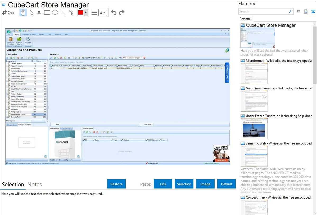Open the line width dropdown showing 4
Viewport: 317px width, 215px height.
coord(103,12)
